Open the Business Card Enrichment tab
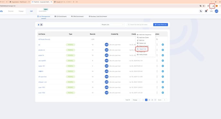 pyautogui.click(x=98, y=16)
